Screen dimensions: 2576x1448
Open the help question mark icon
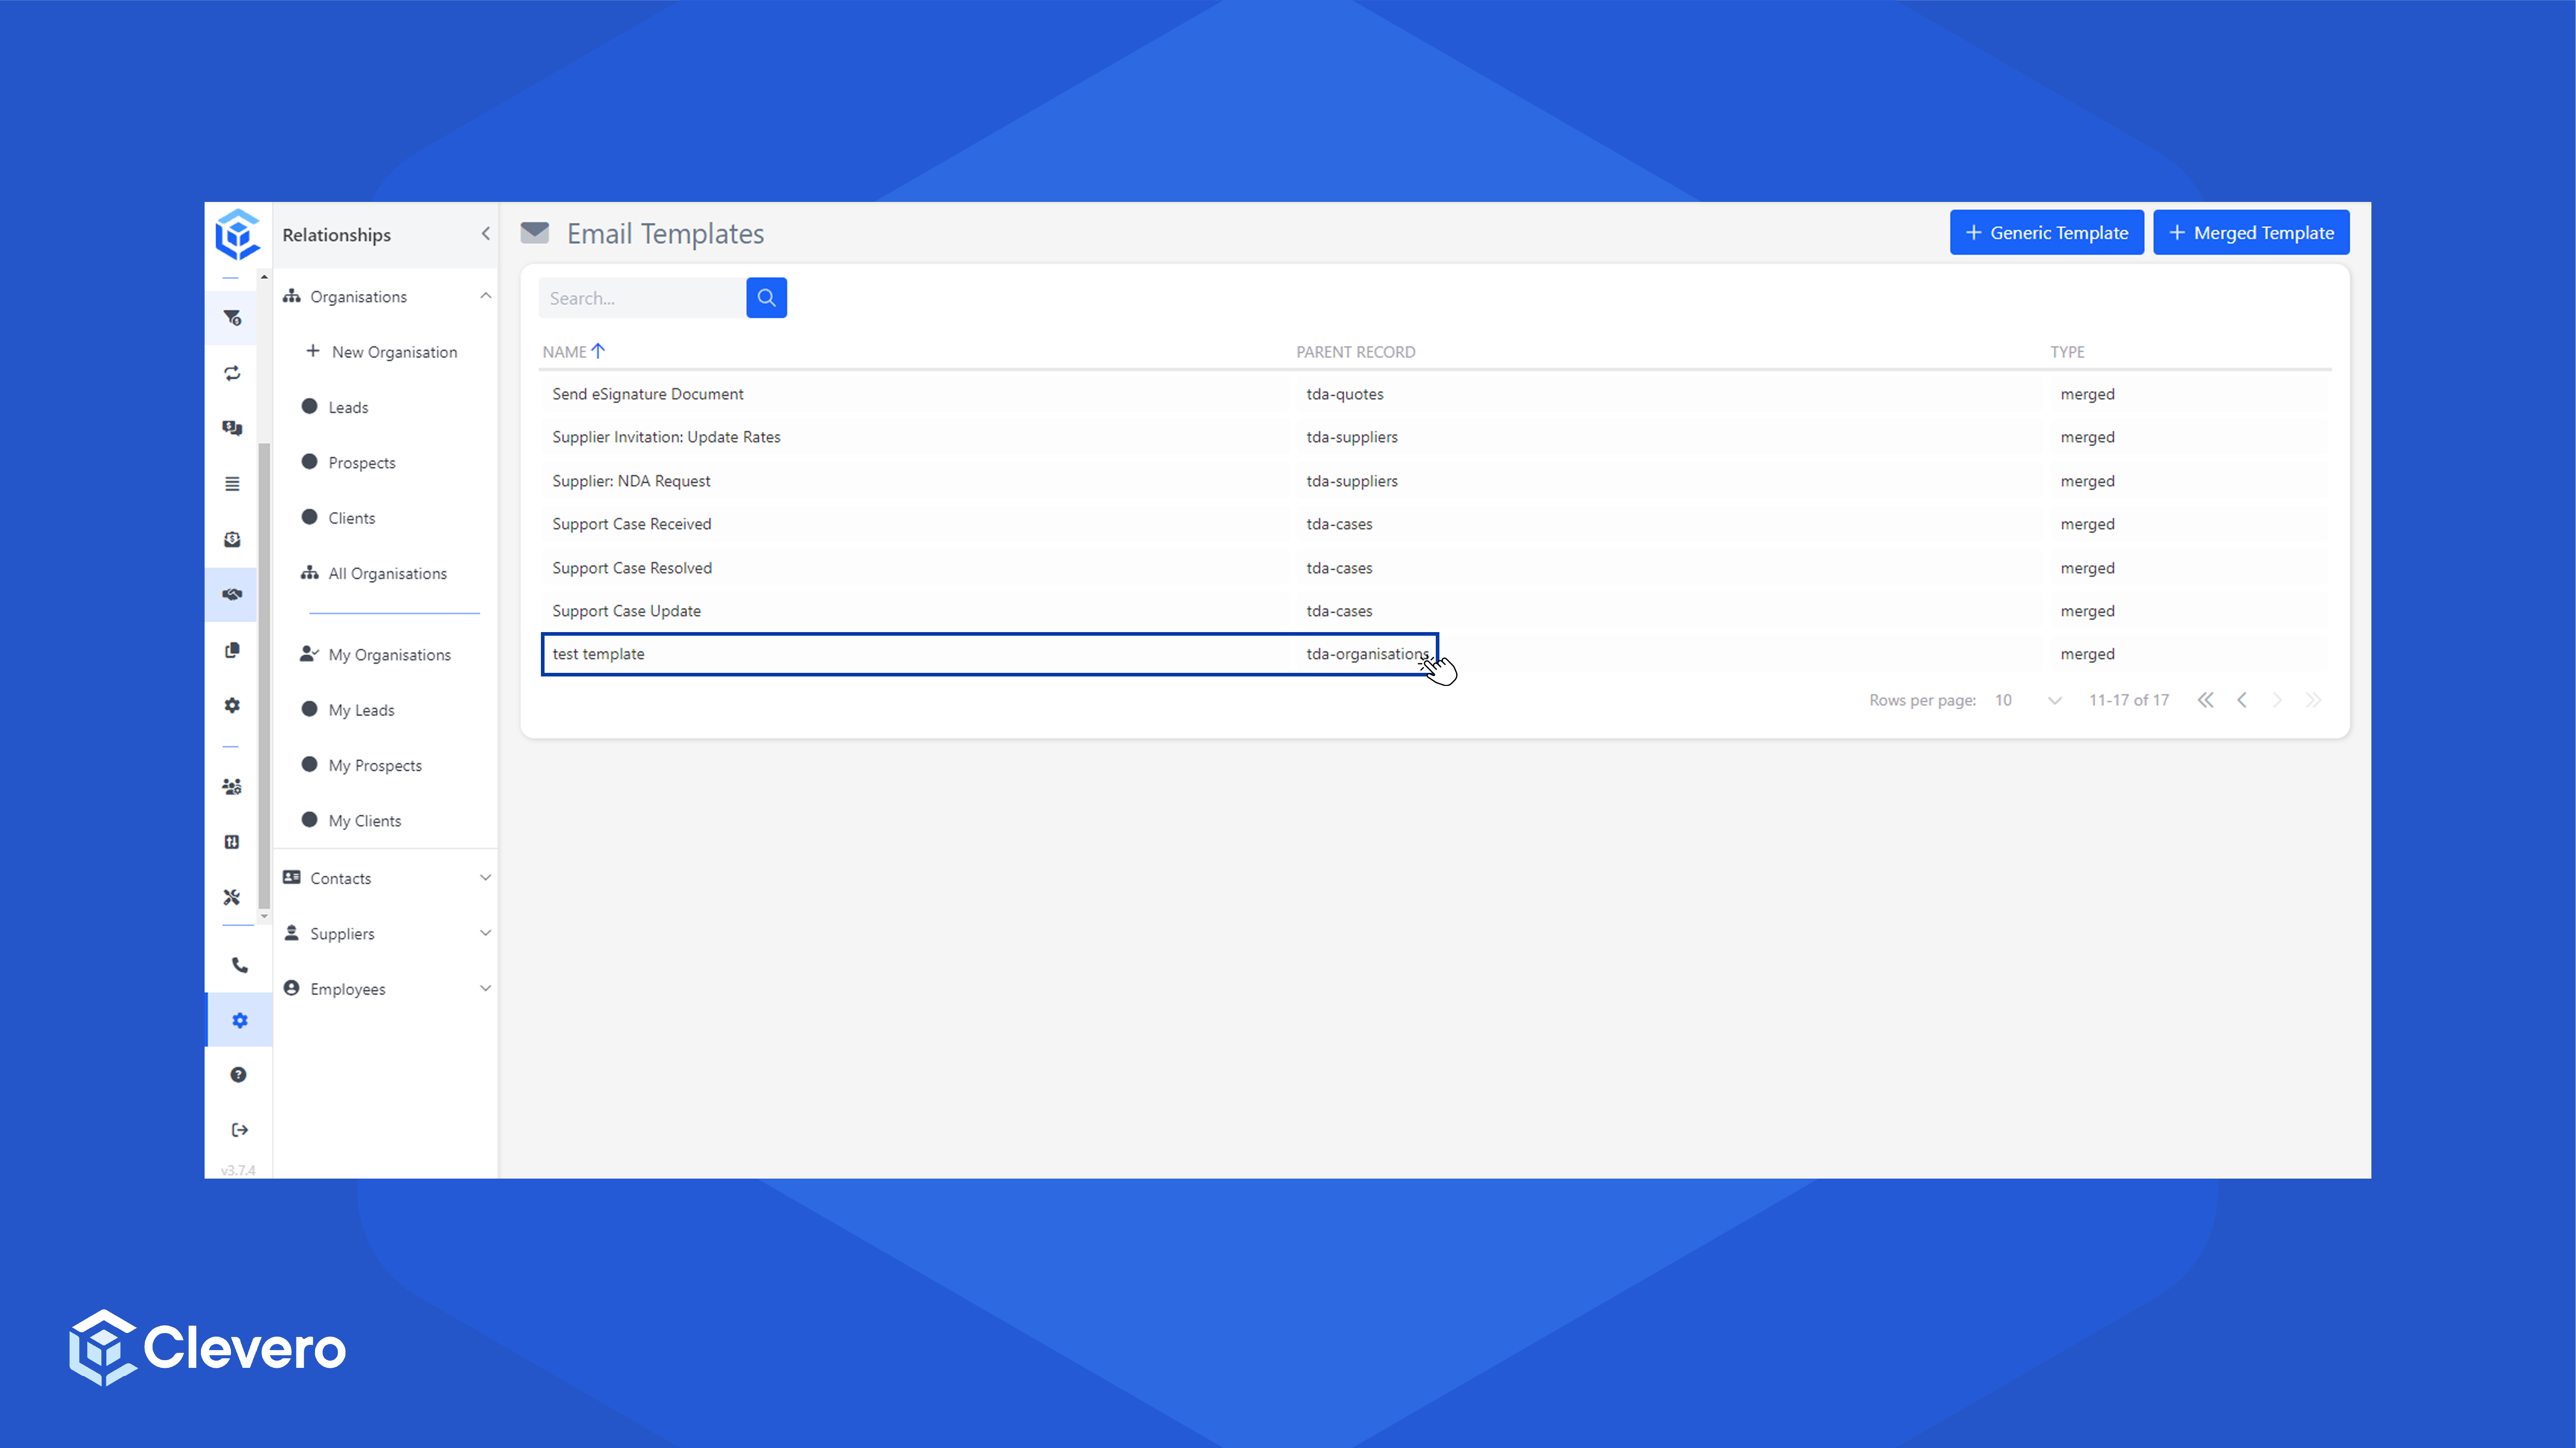(x=238, y=1075)
